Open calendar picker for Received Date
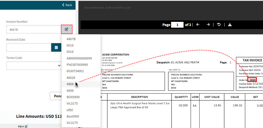The height and width of the screenshot is (128, 263). pos(56,48)
